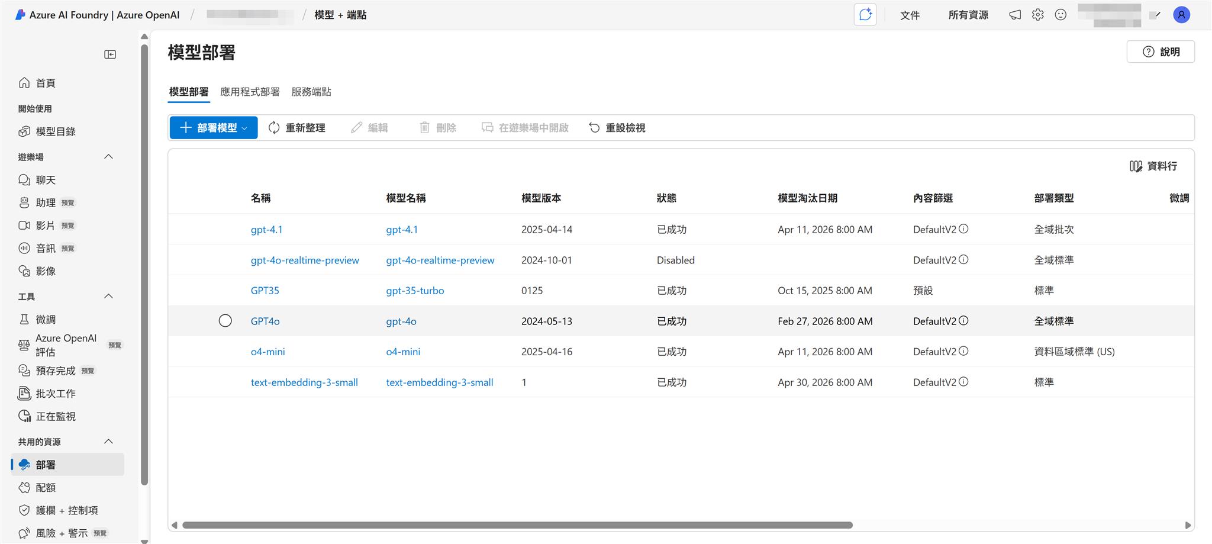Show DefaultV2 info icon for gpt-4o-realtime-preview row
The image size is (1212, 544).
(x=963, y=260)
